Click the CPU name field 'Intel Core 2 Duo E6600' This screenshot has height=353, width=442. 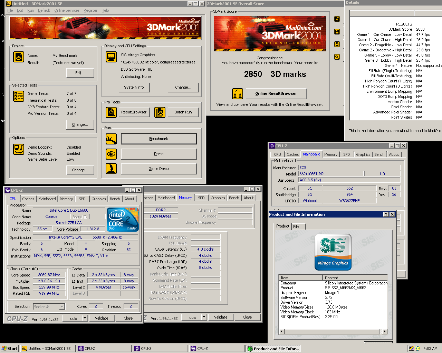[x=69, y=210]
